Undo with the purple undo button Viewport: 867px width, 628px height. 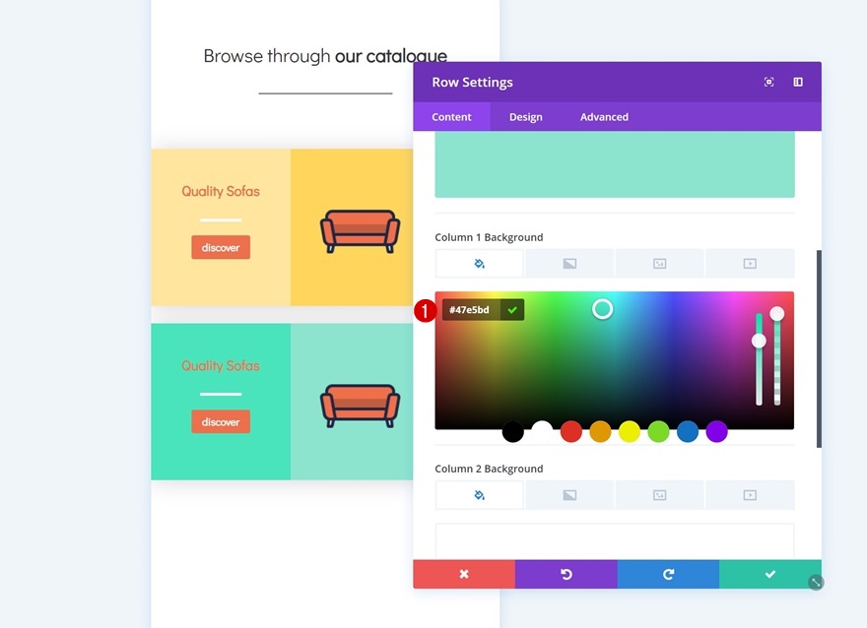[567, 574]
